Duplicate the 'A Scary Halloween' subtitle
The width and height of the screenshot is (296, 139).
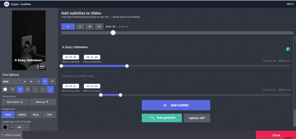pos(270,61)
